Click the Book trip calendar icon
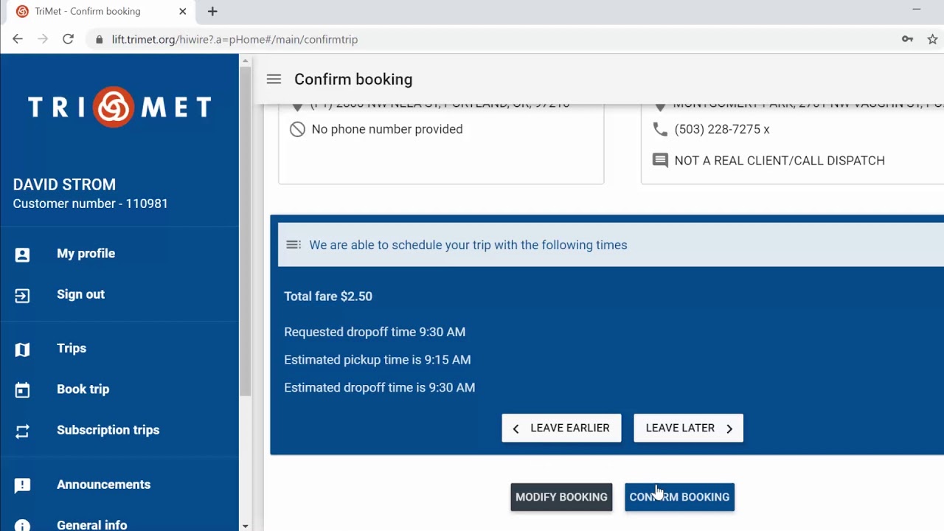 click(x=22, y=390)
